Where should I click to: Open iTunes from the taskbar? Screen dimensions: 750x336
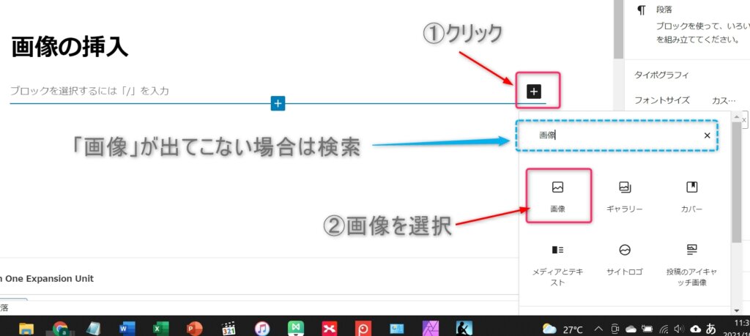pos(262,329)
